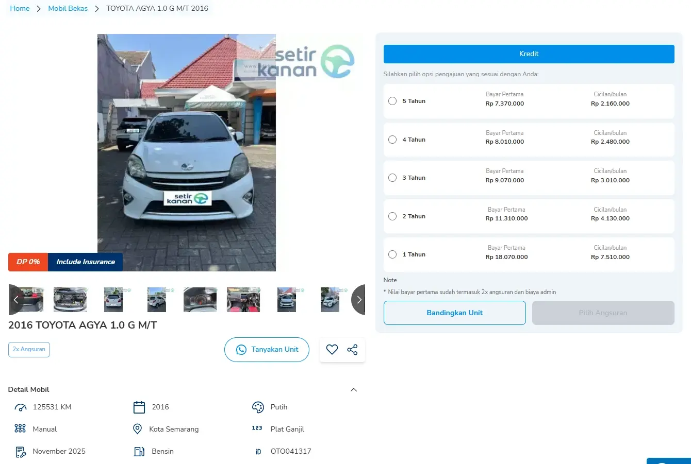Click the Pilih Angsuran button
This screenshot has width=691, height=464.
coord(603,313)
